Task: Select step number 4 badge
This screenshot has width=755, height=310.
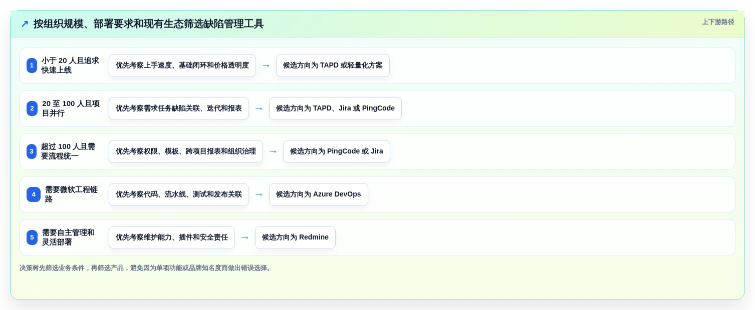Action: pyautogui.click(x=34, y=194)
